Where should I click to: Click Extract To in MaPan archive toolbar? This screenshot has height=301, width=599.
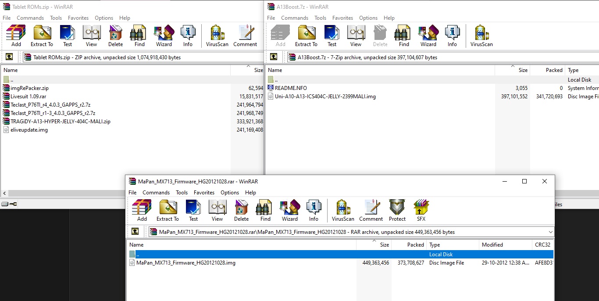[x=168, y=210]
